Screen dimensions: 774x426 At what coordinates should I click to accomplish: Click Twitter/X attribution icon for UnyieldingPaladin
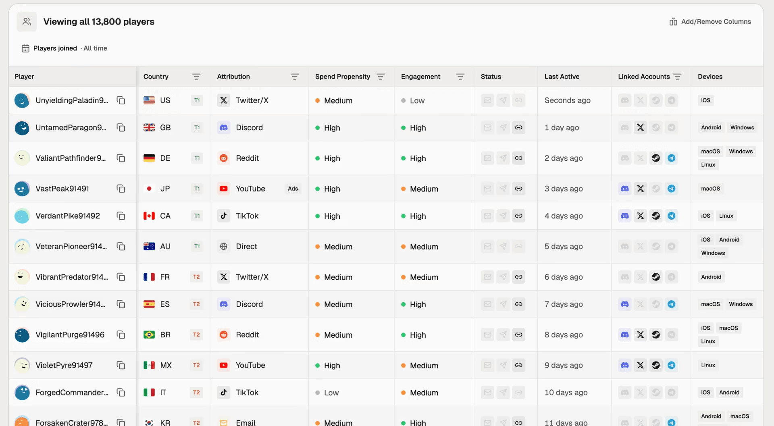(224, 100)
